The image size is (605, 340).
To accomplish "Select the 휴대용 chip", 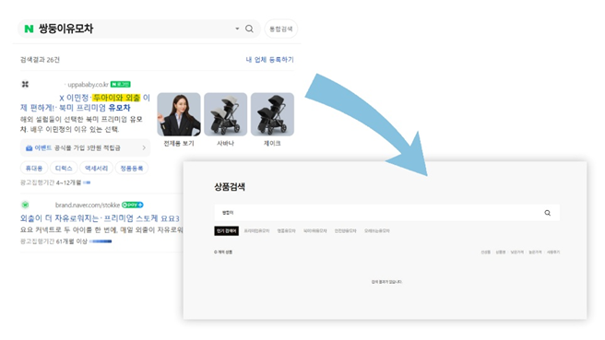I will pyautogui.click(x=34, y=168).
